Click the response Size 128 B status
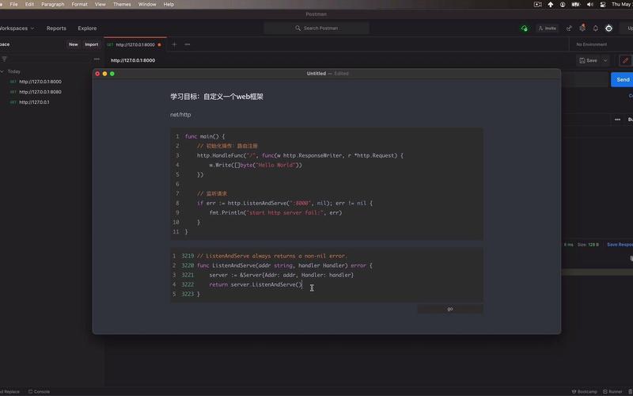 click(589, 245)
